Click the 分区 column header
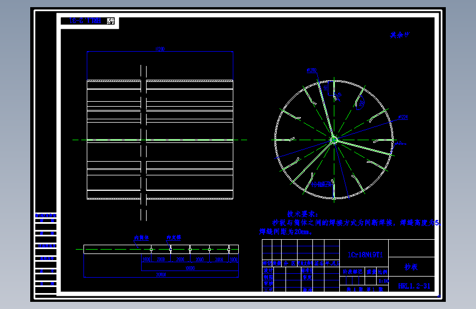Screen dimensions: 476x309 click(289, 263)
